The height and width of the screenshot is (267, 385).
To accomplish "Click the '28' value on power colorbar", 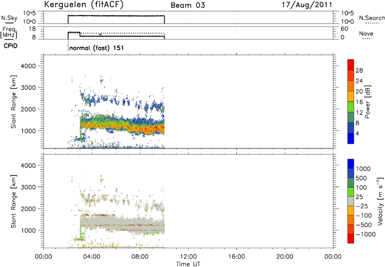I will click(359, 70).
